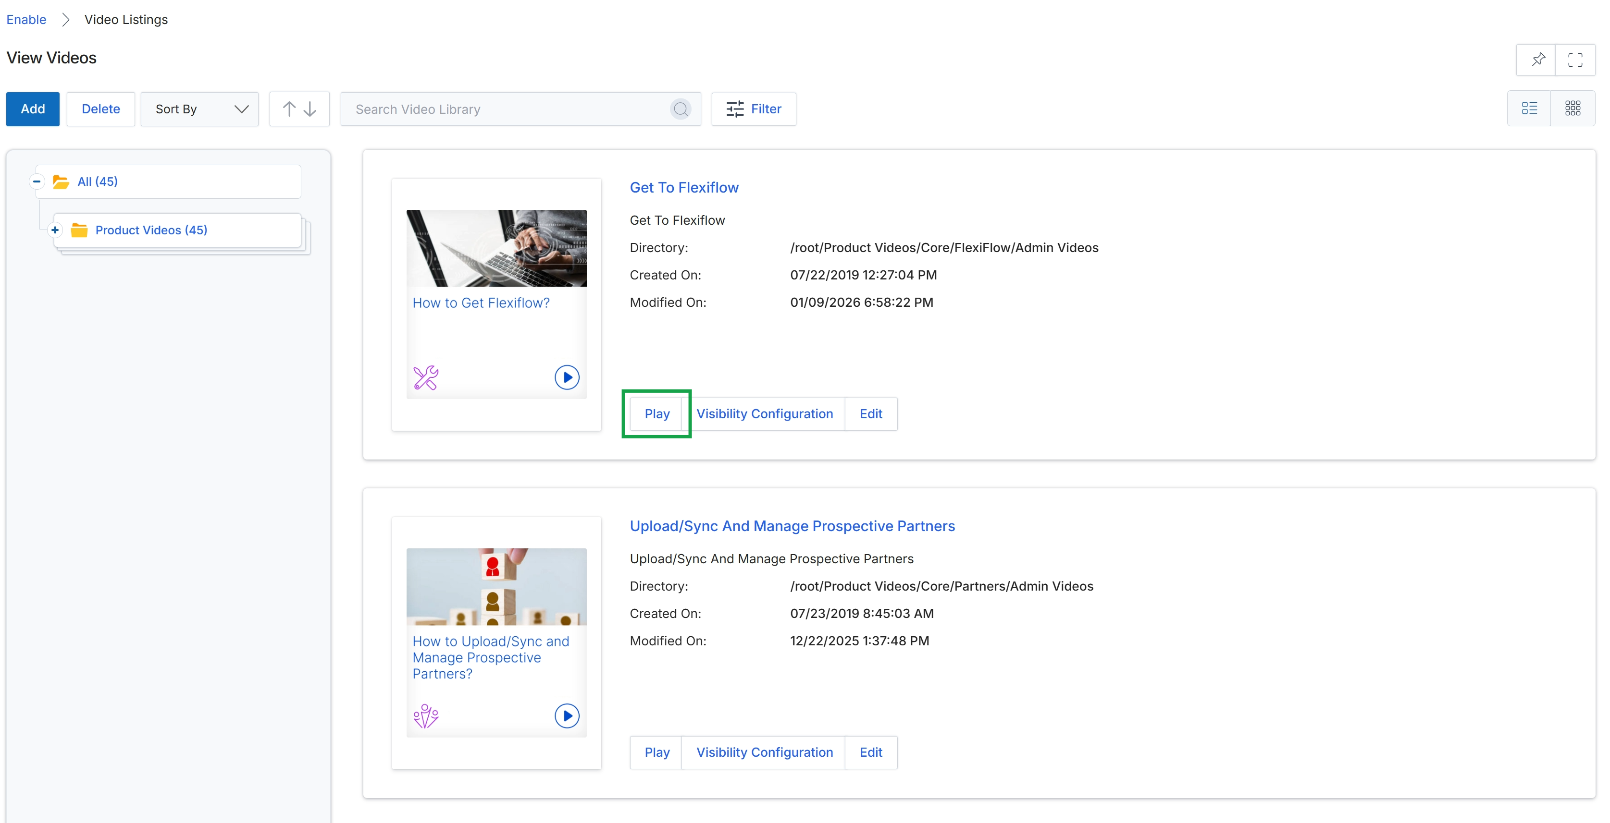
Task: Click the modified date '12/22/2025 1:37:48 PM'
Action: [859, 641]
